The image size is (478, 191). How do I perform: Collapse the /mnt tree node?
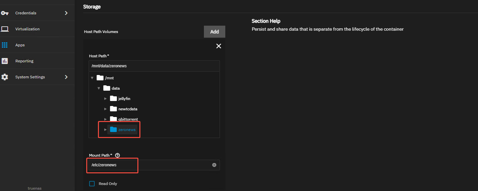tap(92, 78)
